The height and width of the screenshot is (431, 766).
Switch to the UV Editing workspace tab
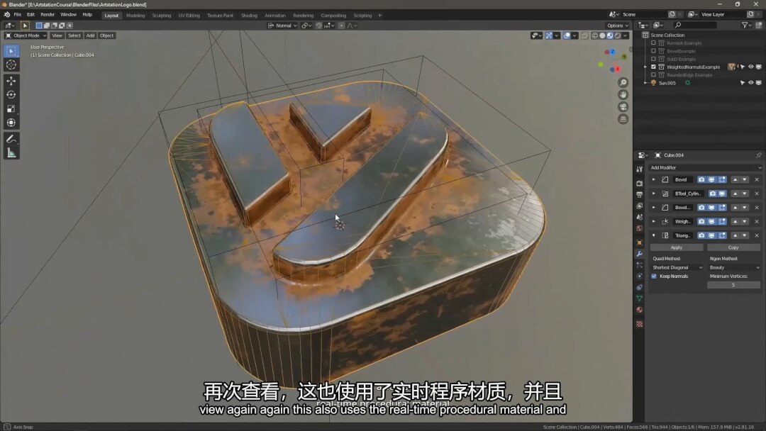click(189, 16)
